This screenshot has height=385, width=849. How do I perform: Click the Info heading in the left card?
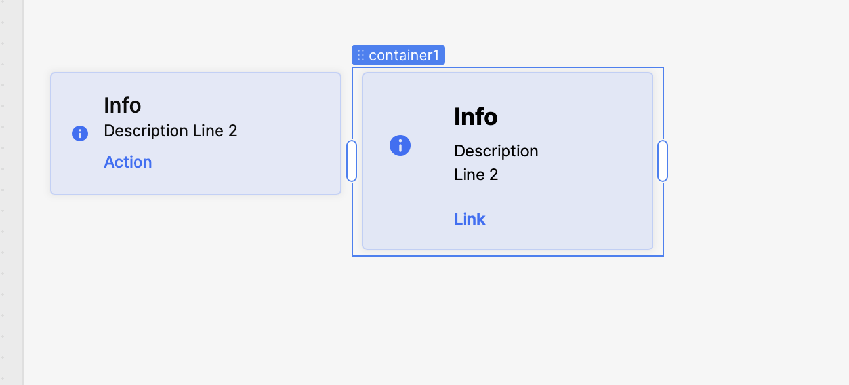pyautogui.click(x=122, y=105)
